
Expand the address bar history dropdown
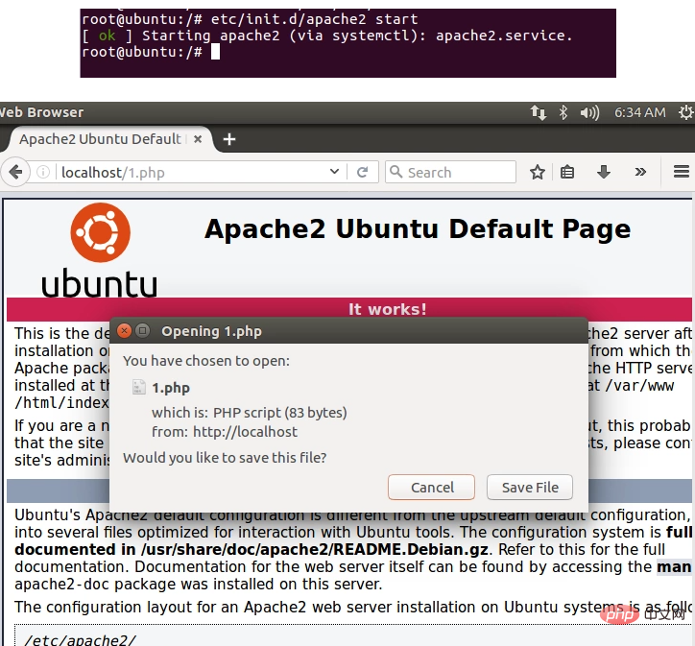(x=335, y=172)
